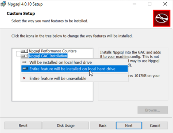Click drive icon for entire feature install

click(25, 69)
